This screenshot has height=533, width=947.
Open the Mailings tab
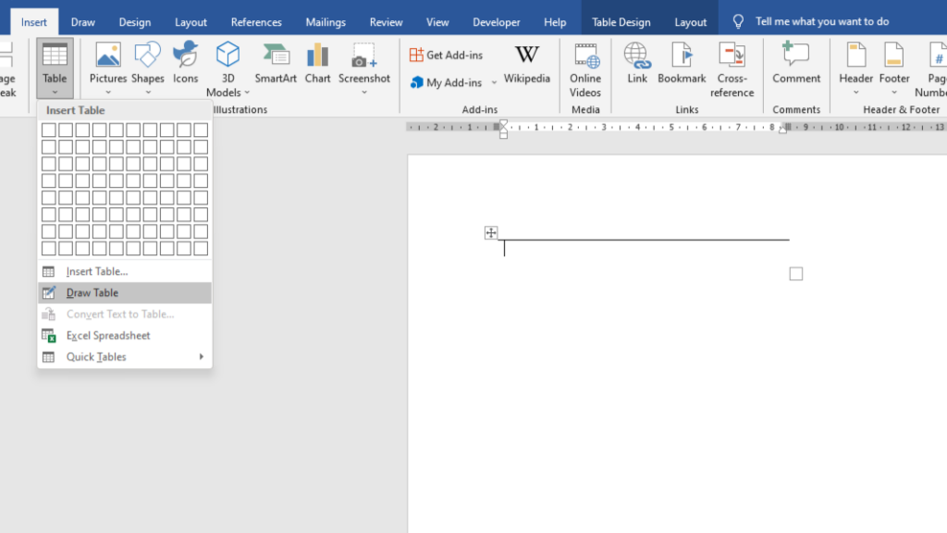[326, 22]
